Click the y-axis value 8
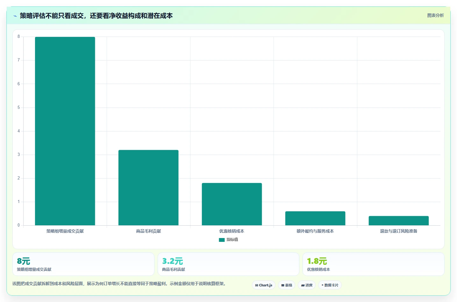 click(x=19, y=37)
